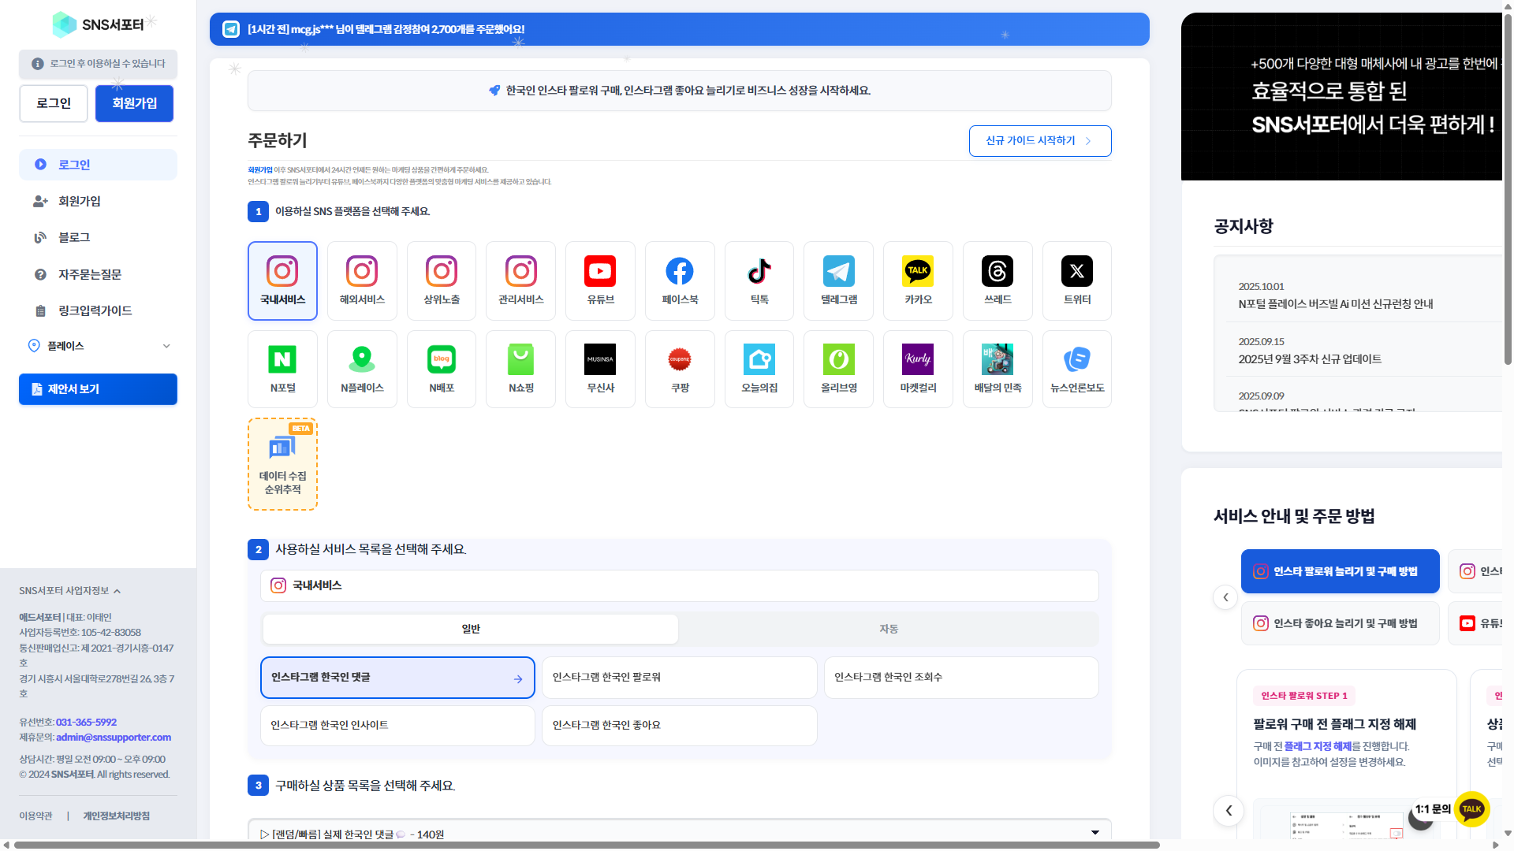The image size is (1514, 851).
Task: Open the beta 데이터 수집 순위추적 tile
Action: (x=282, y=464)
